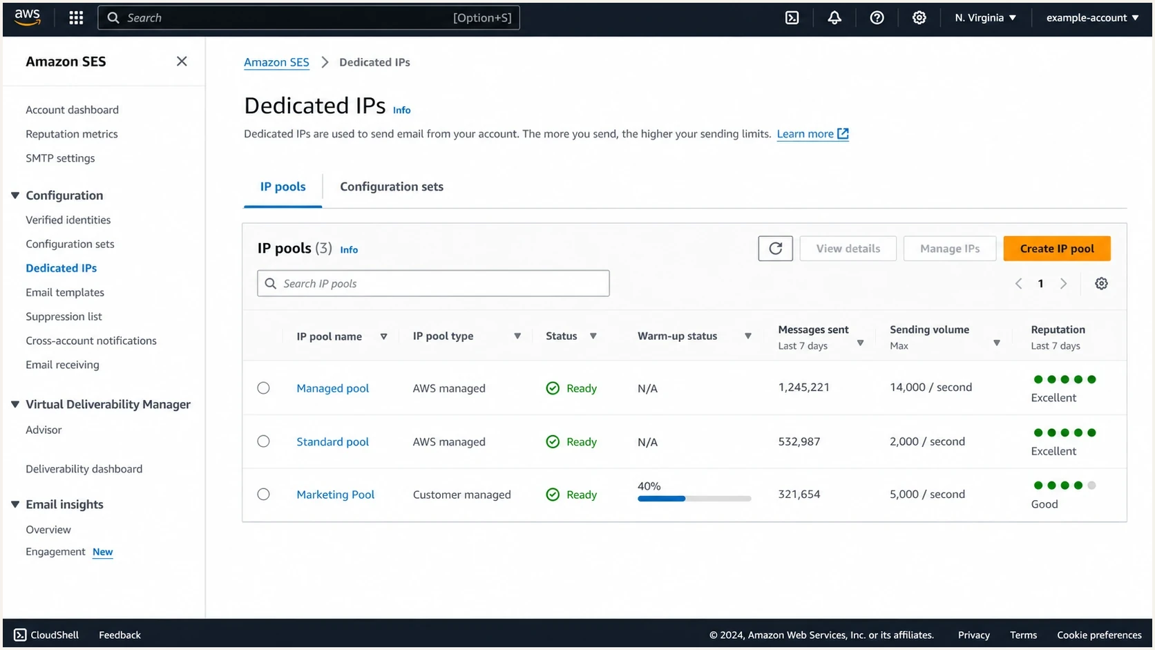Switch to the Configuration sets tab
This screenshot has height=650, width=1155.
(392, 187)
